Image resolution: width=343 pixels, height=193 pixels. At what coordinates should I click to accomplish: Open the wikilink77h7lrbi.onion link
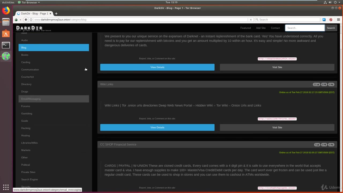point(277,119)
